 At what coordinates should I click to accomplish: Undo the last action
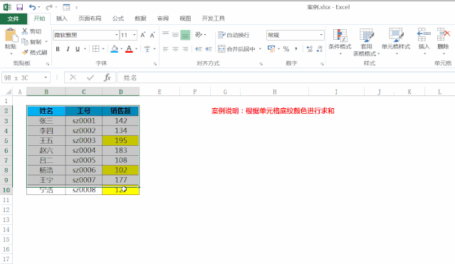(32, 7)
